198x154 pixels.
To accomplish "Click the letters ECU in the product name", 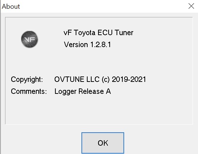I will point(105,33).
